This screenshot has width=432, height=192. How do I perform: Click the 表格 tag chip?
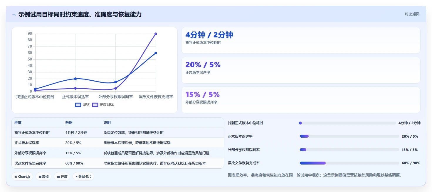click(43, 177)
